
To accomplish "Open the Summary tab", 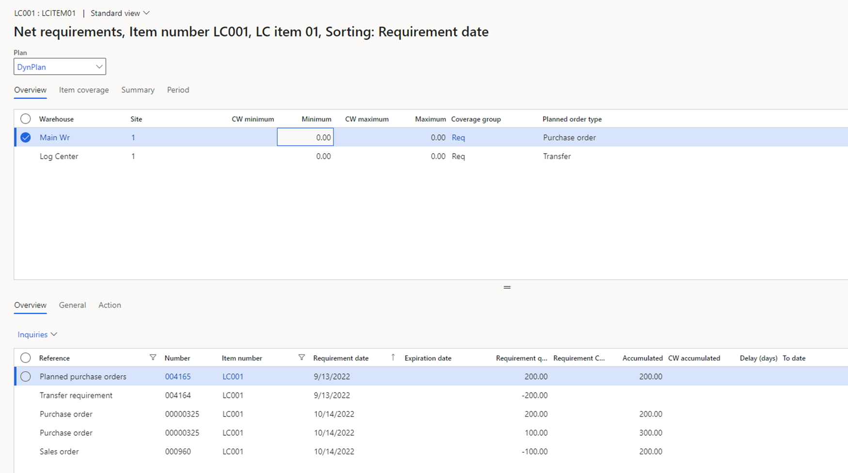I will (x=138, y=90).
